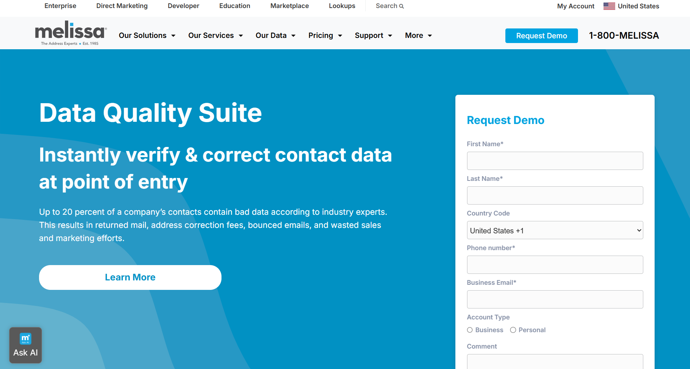Click the Data Quality Suite heading
Screen dimensions: 690x369
pyautogui.click(x=150, y=113)
